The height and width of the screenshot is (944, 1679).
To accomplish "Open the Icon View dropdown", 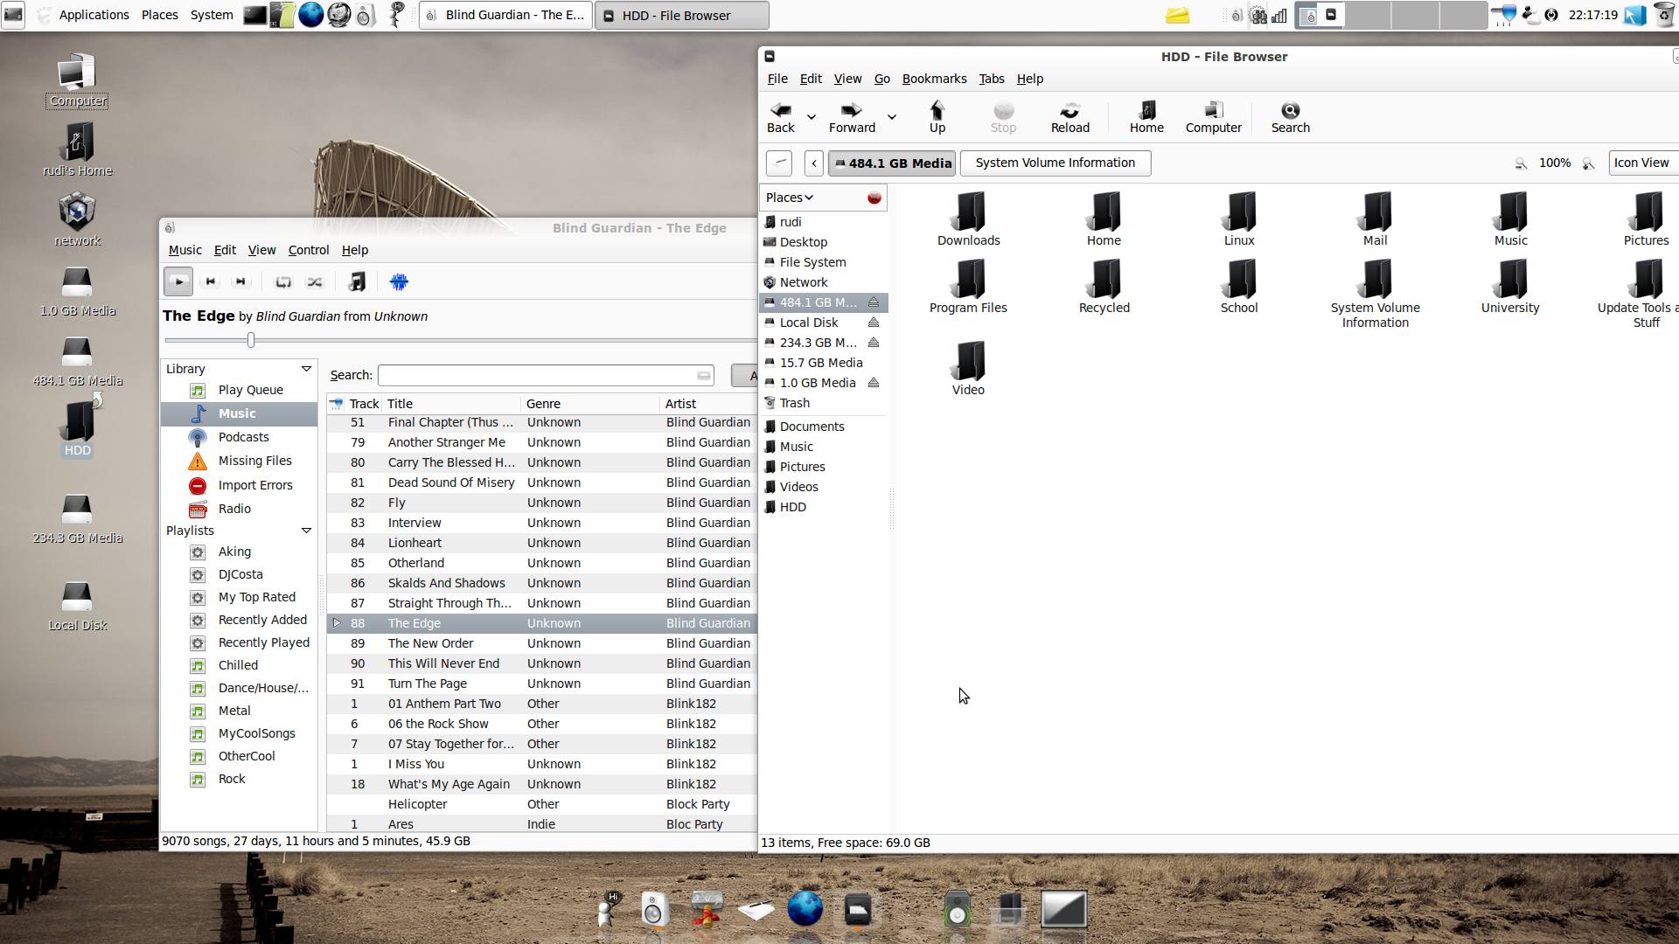I will point(1642,163).
